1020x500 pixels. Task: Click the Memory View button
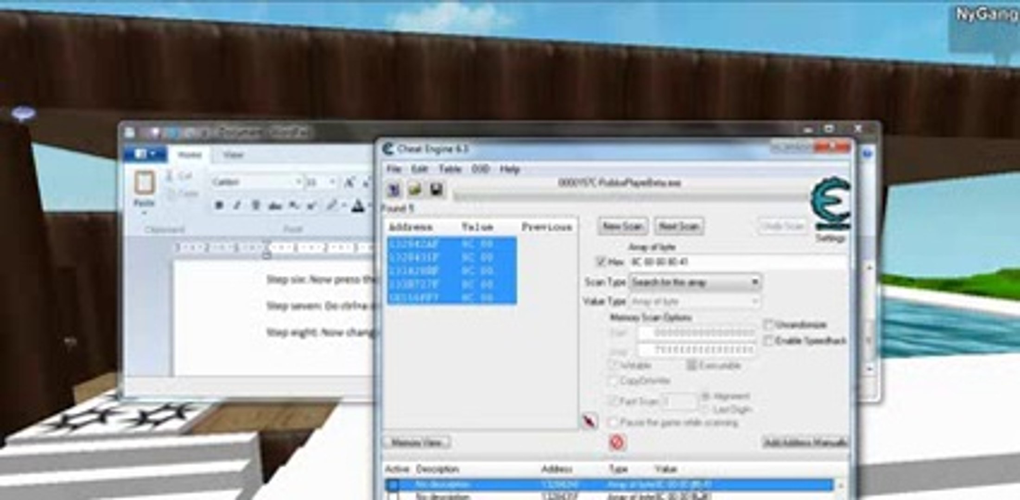click(417, 443)
